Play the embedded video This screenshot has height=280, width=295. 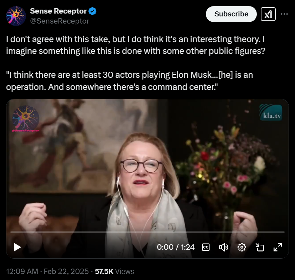click(17, 247)
